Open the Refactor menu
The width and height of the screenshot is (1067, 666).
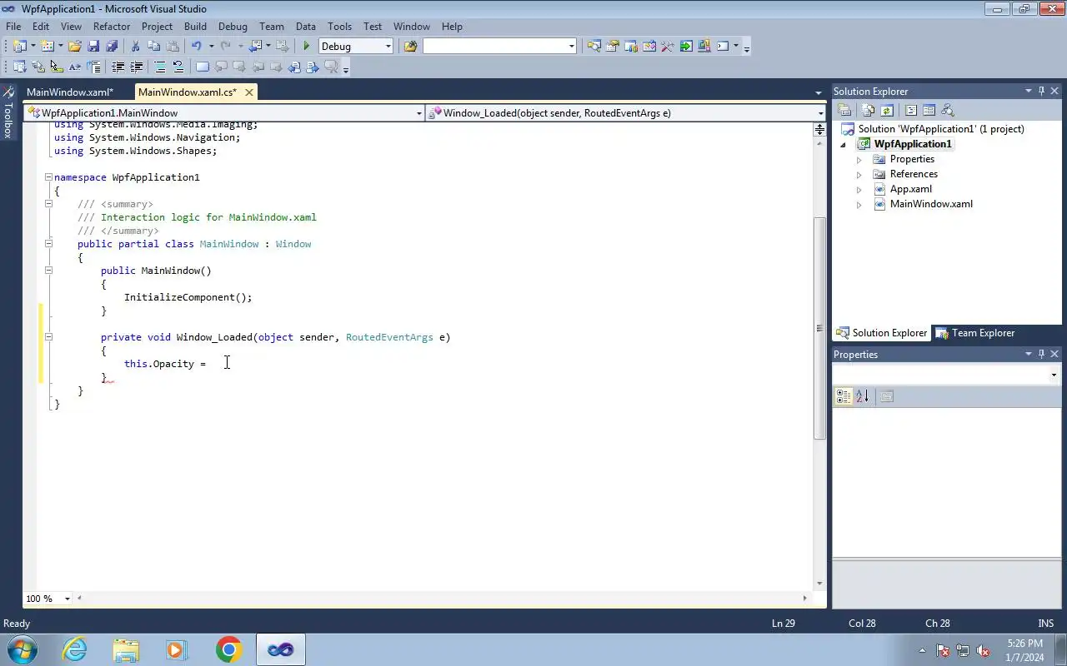[x=112, y=27]
